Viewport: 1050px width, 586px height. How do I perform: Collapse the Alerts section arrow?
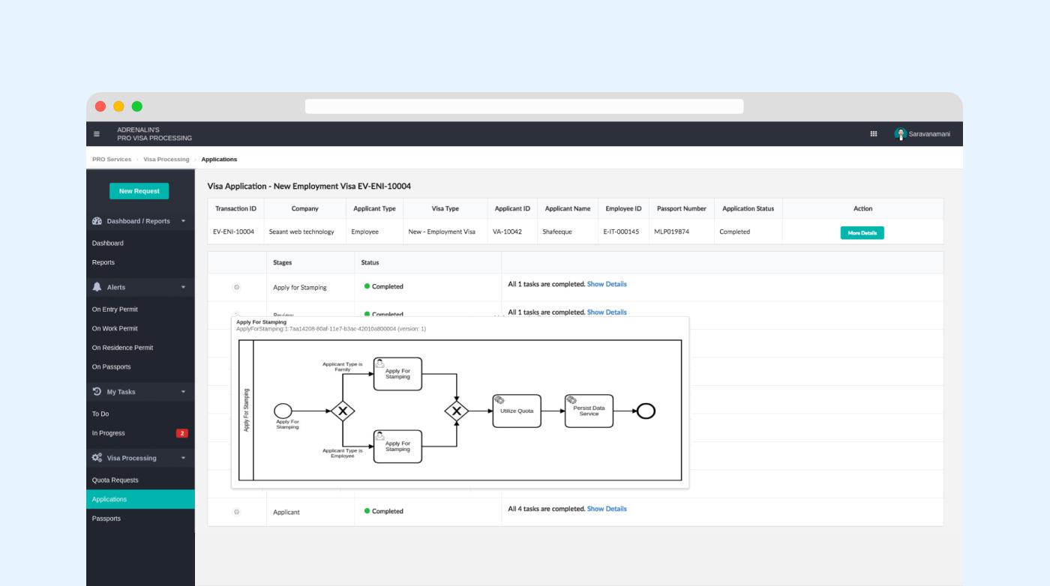(183, 287)
